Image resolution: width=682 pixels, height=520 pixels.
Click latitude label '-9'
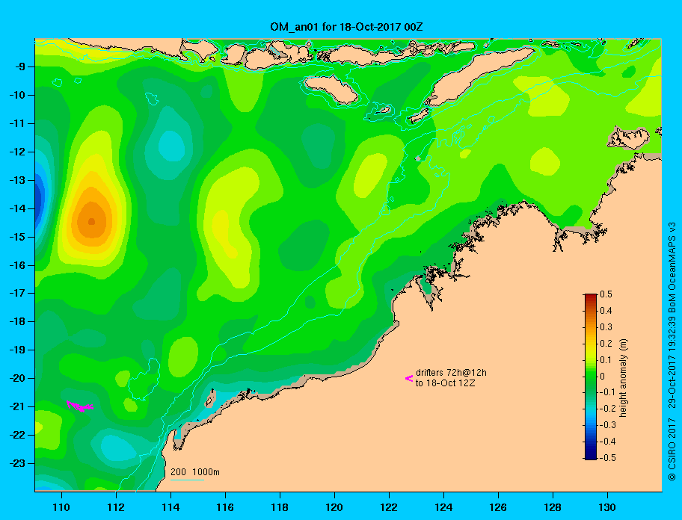click(x=21, y=67)
